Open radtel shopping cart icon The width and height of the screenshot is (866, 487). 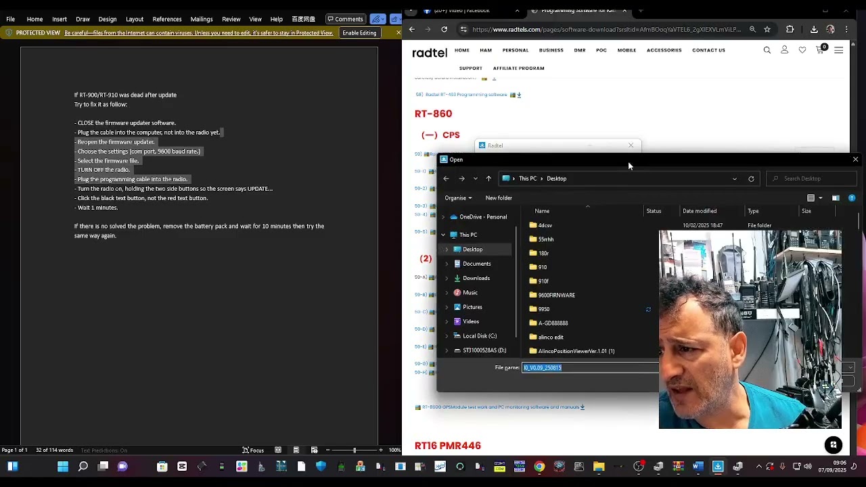[x=820, y=49]
